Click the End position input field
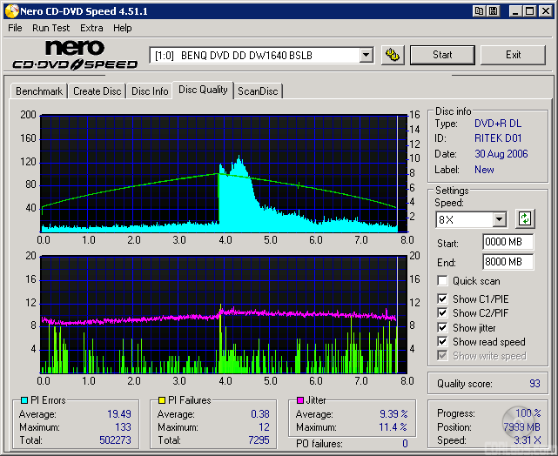The image size is (558, 456). coord(507,261)
